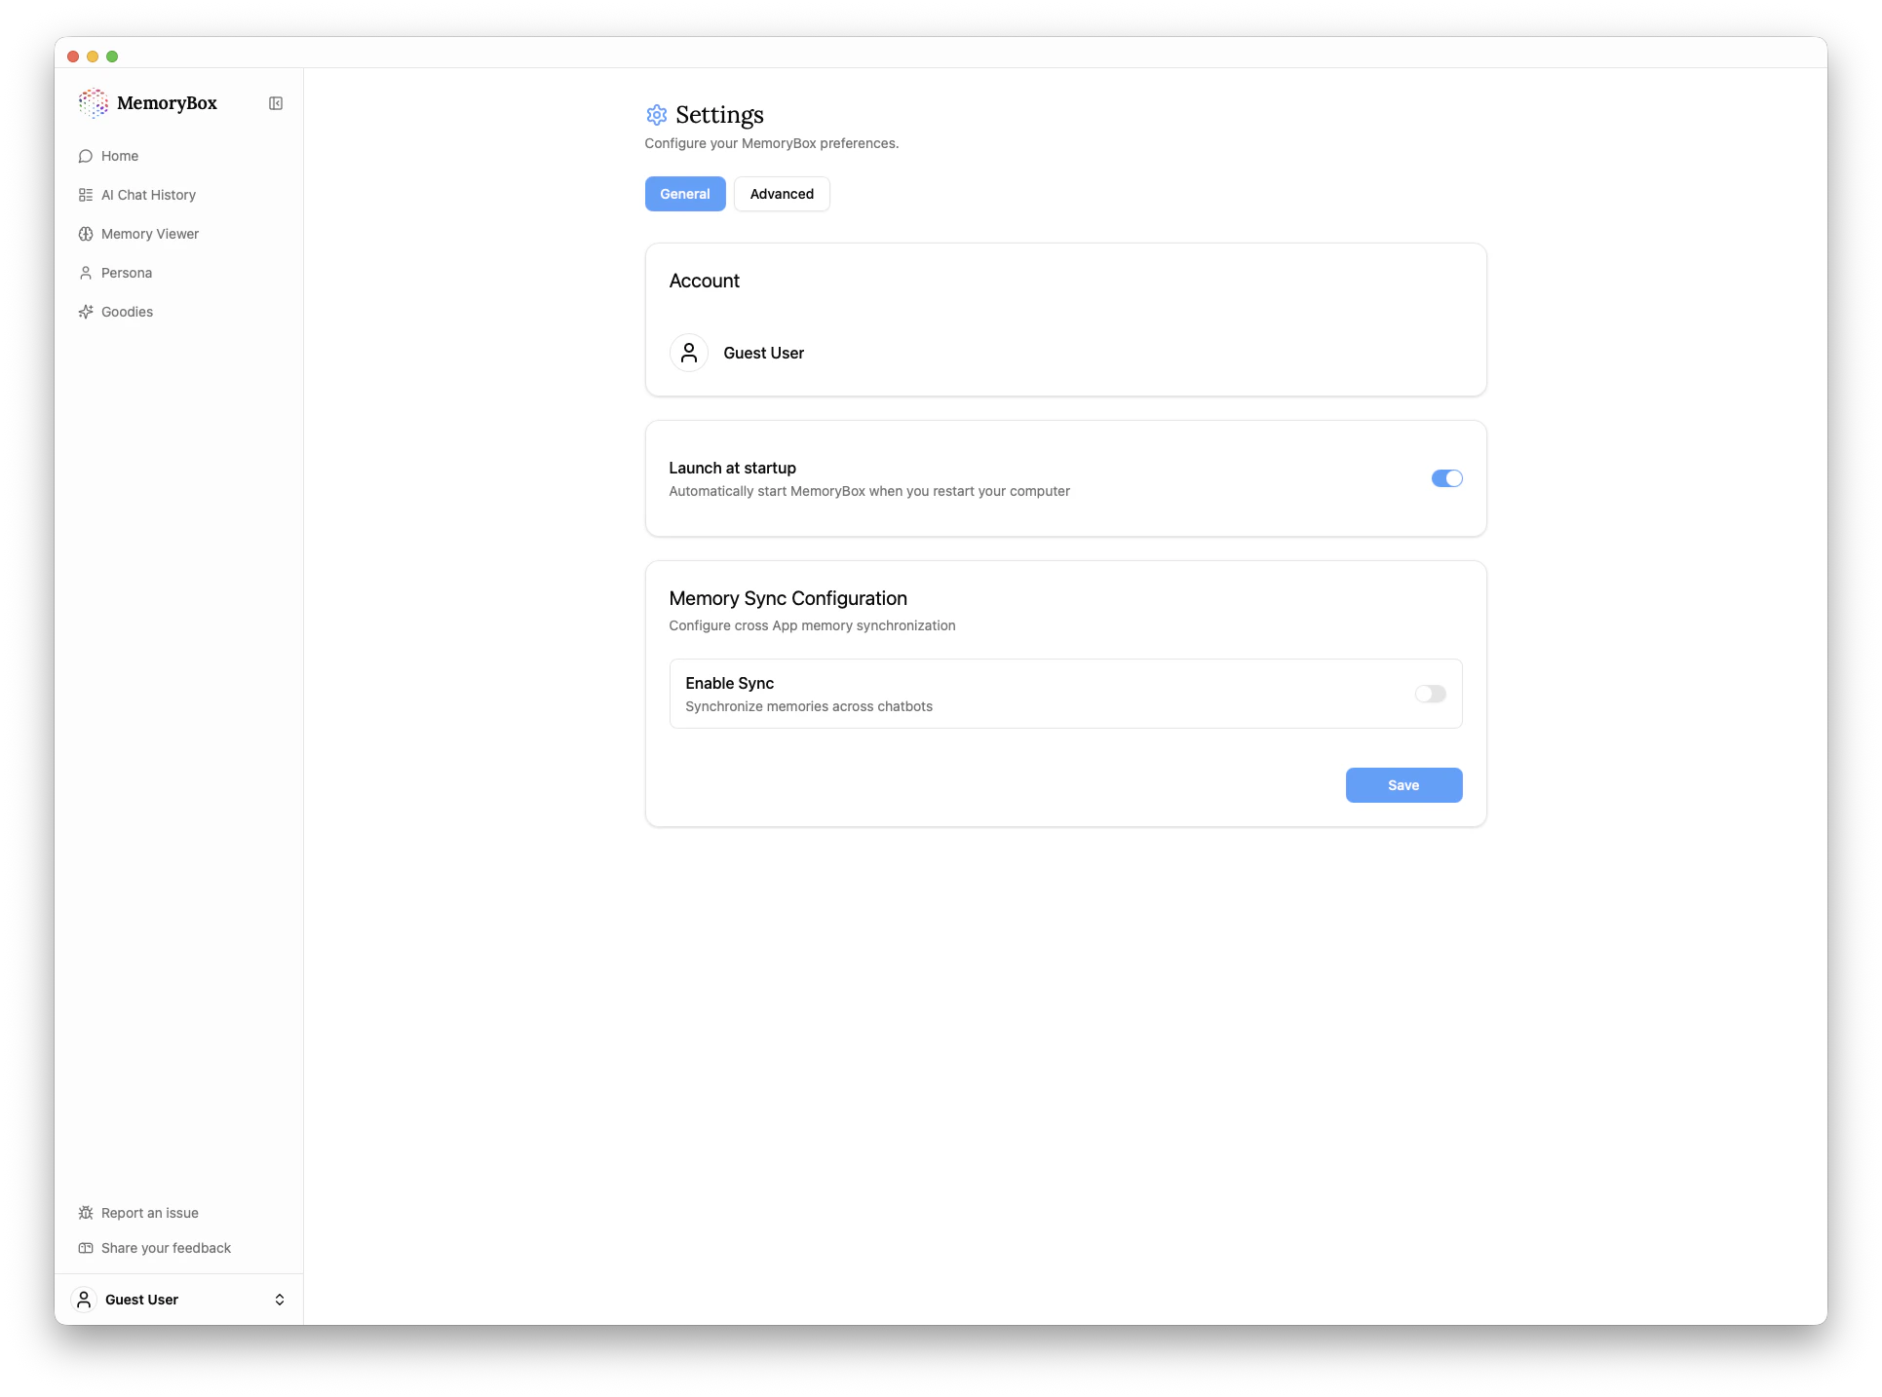1882x1397 pixels.
Task: Switch to the Advanced settings tab
Action: (782, 194)
